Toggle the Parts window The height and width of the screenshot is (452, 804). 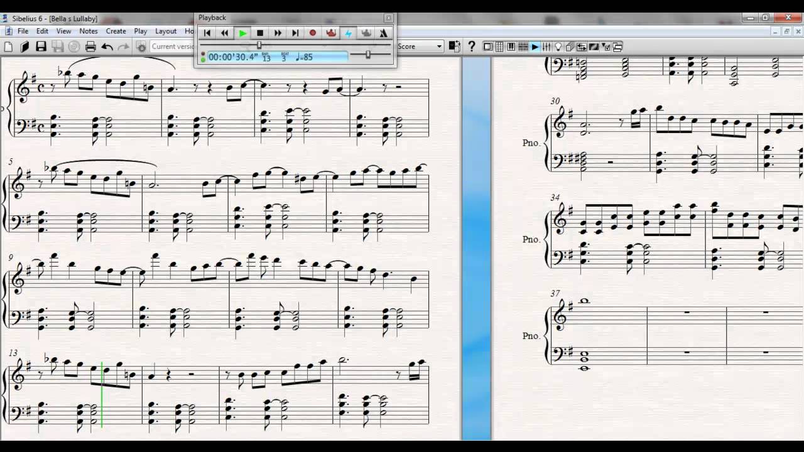pos(570,46)
